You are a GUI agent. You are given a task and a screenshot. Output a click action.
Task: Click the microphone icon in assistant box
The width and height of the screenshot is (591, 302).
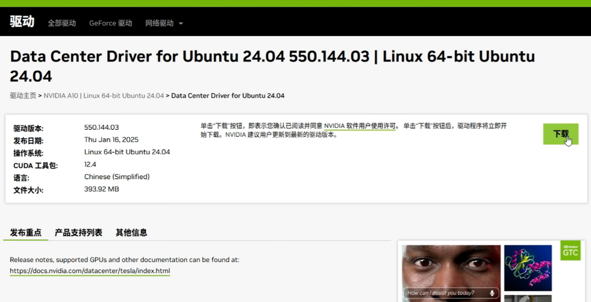492,293
